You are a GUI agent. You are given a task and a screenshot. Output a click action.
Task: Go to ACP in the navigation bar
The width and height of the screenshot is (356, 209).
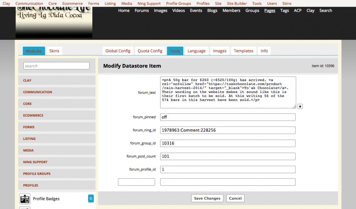tap(298, 11)
